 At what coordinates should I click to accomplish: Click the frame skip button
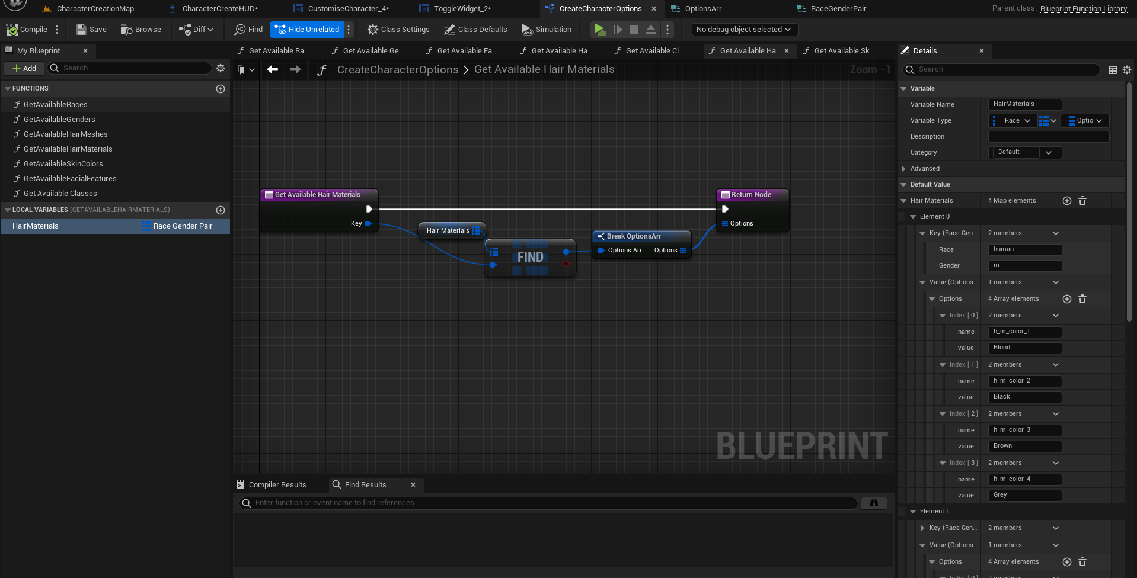(617, 30)
